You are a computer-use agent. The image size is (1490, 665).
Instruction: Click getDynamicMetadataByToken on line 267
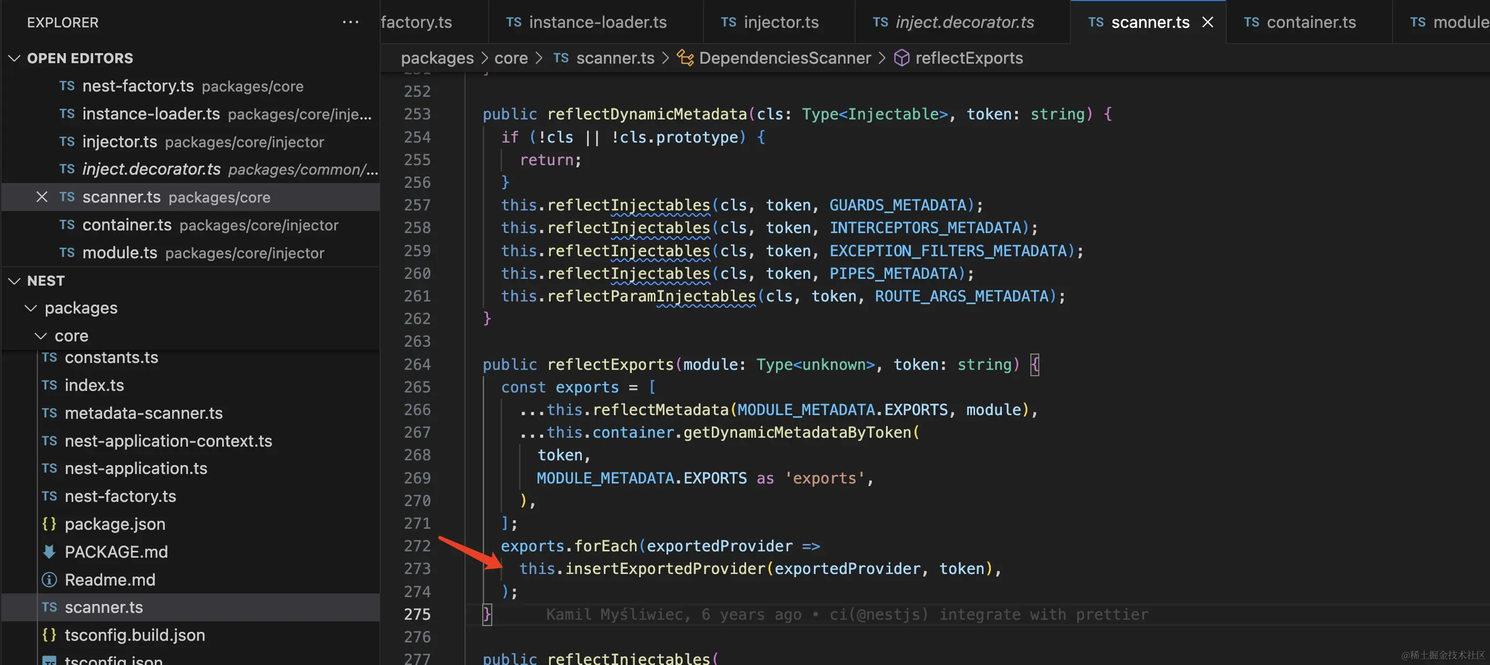(x=797, y=432)
